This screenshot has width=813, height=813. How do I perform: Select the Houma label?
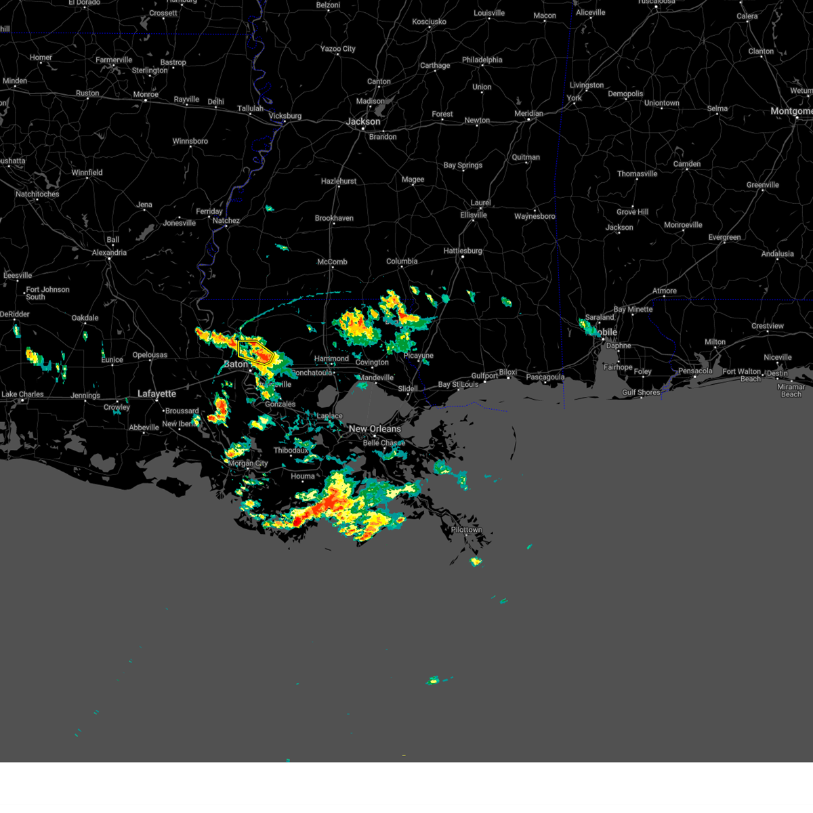tap(303, 476)
